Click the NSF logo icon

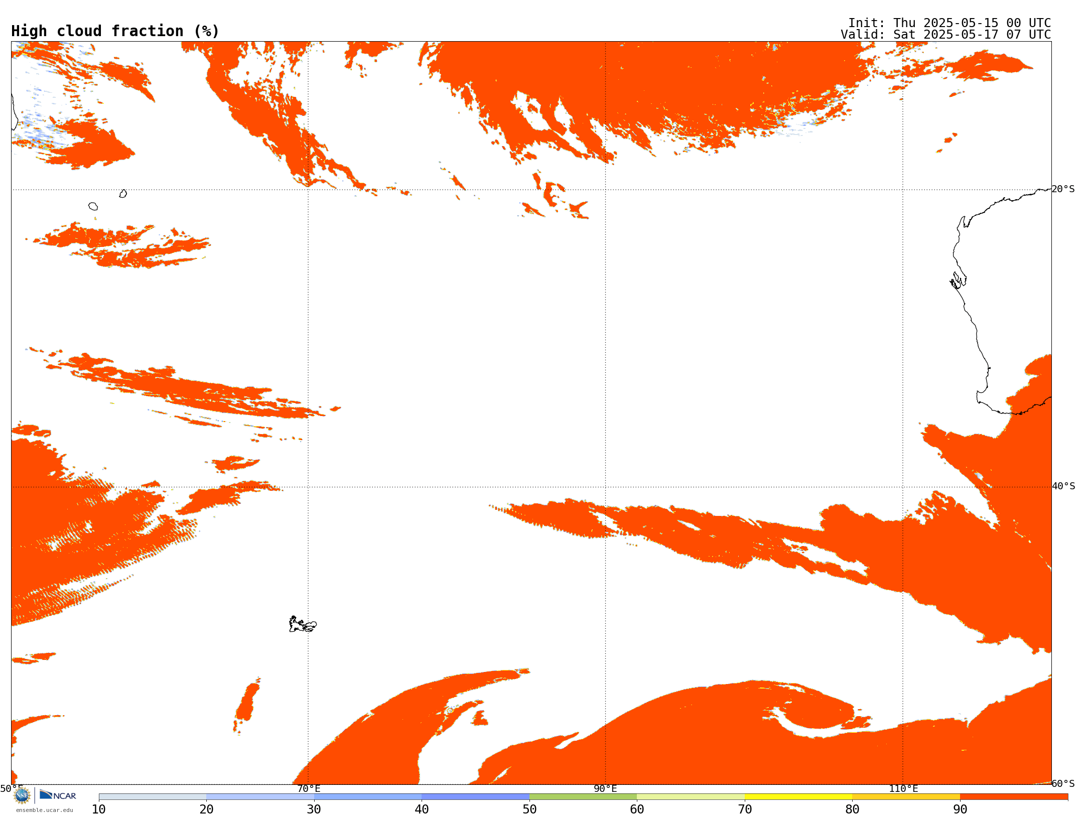pyautogui.click(x=22, y=795)
